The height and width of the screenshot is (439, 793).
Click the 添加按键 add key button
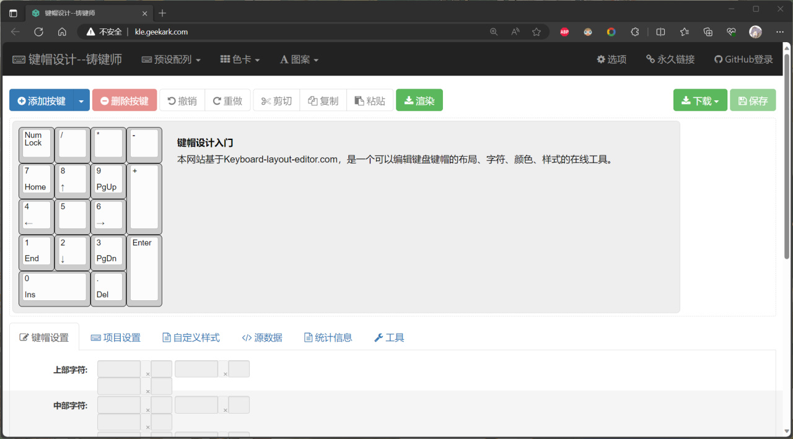[x=42, y=100]
